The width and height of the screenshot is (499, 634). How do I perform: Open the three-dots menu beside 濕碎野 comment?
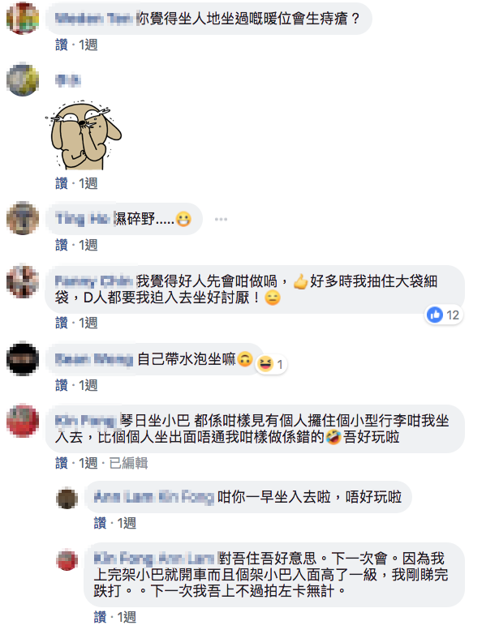[x=221, y=219]
